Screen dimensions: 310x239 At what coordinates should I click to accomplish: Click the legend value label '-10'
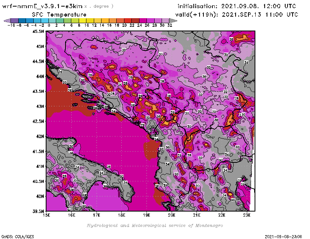(x=11, y=25)
